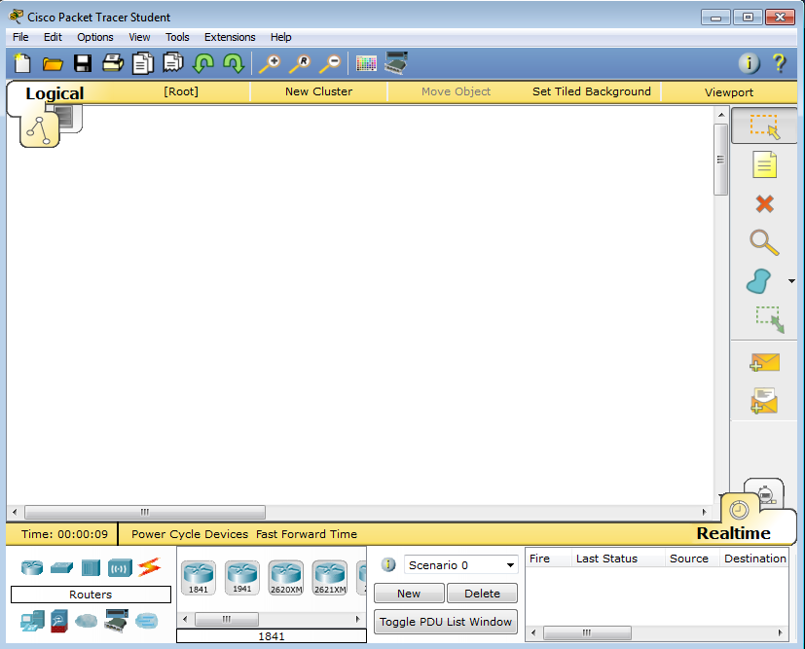805x649 pixels.
Task: Pick the 2621XM router device
Action: 330,578
